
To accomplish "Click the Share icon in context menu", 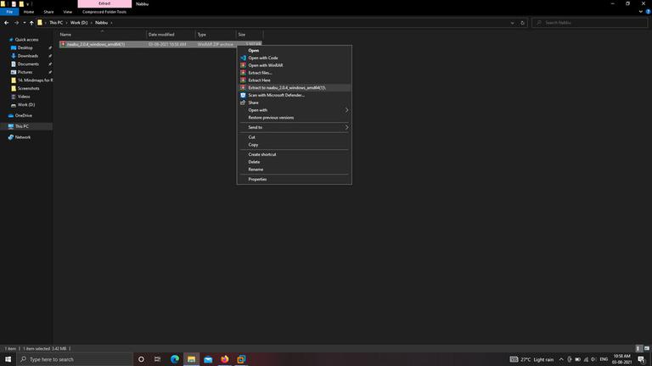I will point(243,103).
